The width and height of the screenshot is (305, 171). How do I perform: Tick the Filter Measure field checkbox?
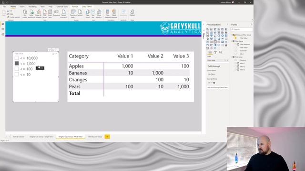(235, 44)
